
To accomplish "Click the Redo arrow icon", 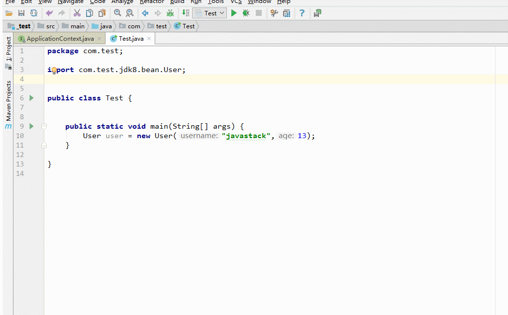I will pyautogui.click(x=62, y=13).
